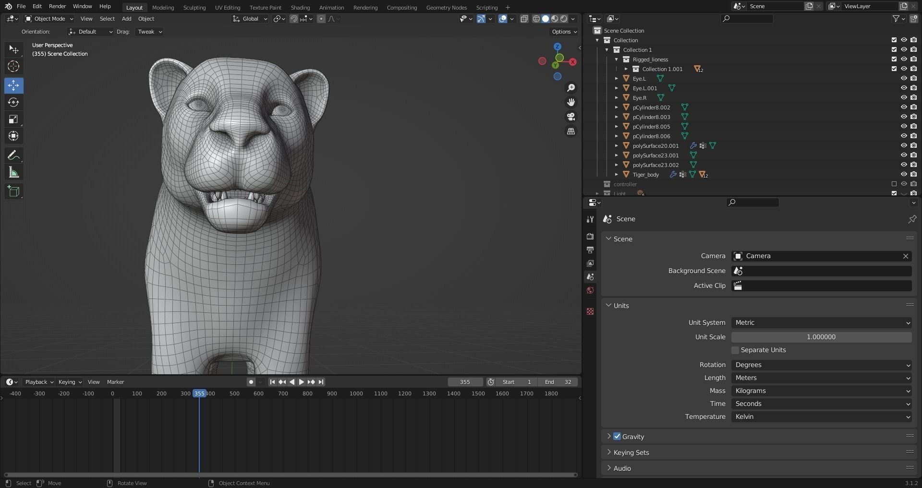This screenshot has height=488, width=922.
Task: Switch to the Sculpting workspace tab
Action: [x=194, y=7]
